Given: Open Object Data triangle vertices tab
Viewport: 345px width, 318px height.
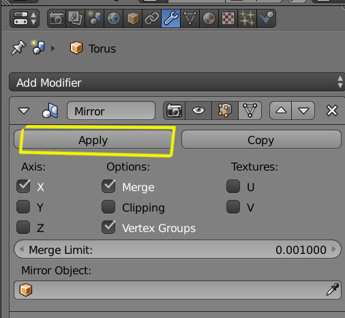Looking at the screenshot, I should 190,18.
